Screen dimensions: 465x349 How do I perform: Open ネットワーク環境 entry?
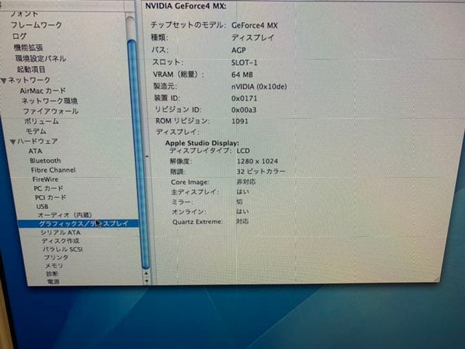50,101
